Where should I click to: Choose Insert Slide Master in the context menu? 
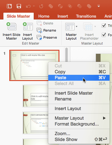click(79, 93)
